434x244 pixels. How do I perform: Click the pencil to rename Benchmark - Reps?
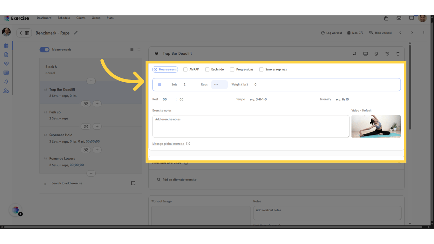point(76,33)
